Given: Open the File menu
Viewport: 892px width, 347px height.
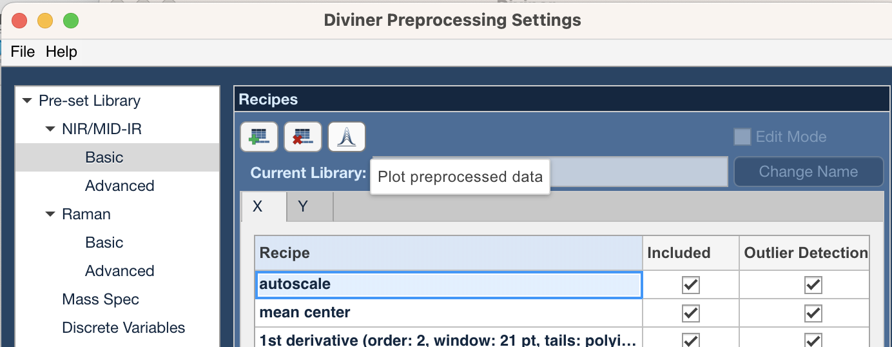Looking at the screenshot, I should click(23, 52).
